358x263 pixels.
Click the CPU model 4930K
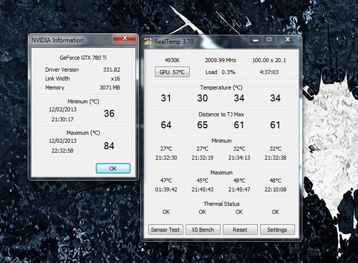tap(172, 60)
